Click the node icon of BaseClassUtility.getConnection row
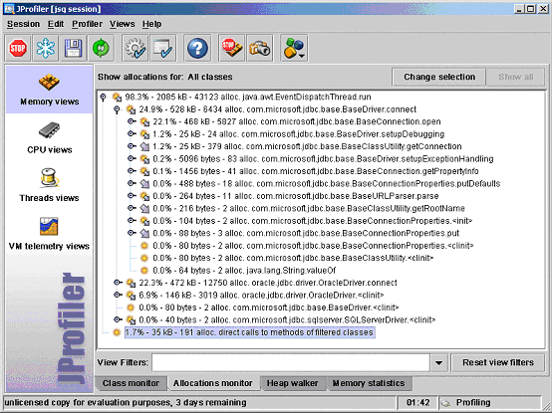Viewport: 552px width, 413px height. tap(144, 146)
